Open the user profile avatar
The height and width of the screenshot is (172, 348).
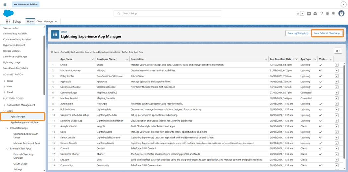click(341, 13)
